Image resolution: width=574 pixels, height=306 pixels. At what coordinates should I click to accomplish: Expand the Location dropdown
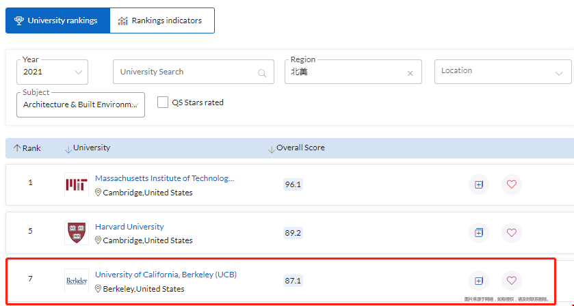coord(503,72)
